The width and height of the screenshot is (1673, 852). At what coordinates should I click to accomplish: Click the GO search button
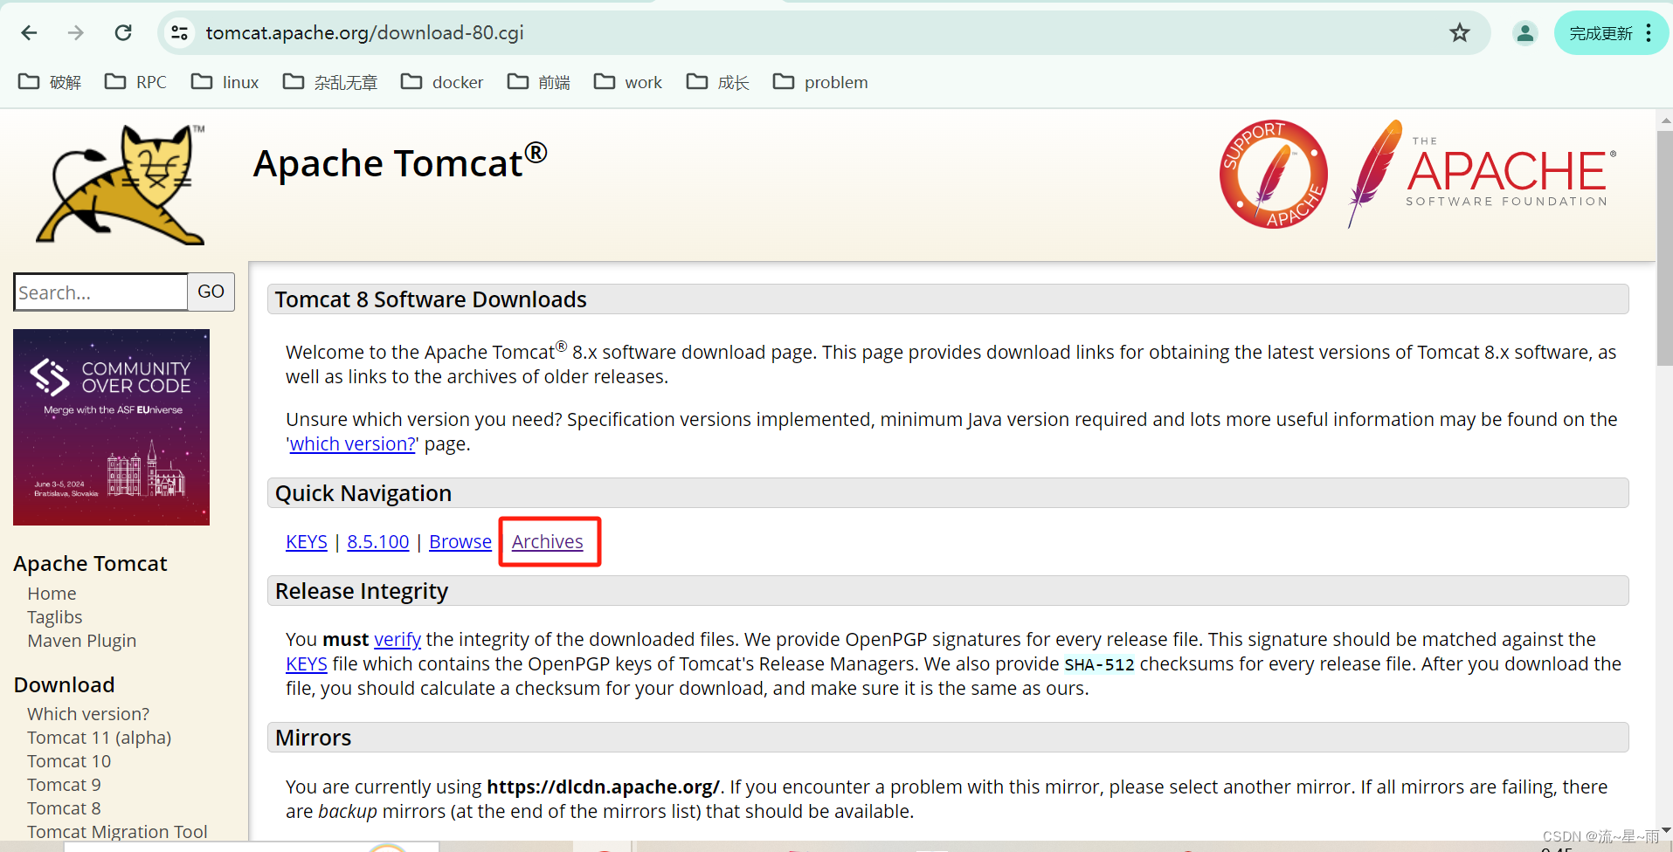tap(211, 292)
